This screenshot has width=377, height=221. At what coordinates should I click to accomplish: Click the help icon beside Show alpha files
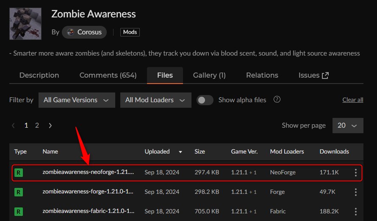(277, 100)
